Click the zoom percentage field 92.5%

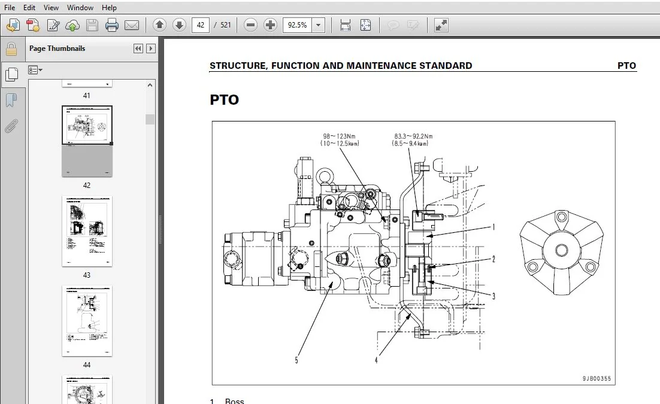(x=297, y=25)
